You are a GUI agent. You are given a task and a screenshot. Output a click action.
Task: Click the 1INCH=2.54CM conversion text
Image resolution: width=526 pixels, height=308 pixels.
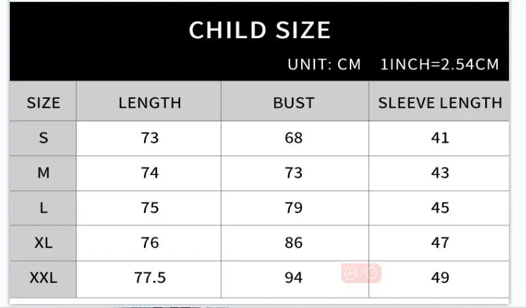pyautogui.click(x=439, y=64)
